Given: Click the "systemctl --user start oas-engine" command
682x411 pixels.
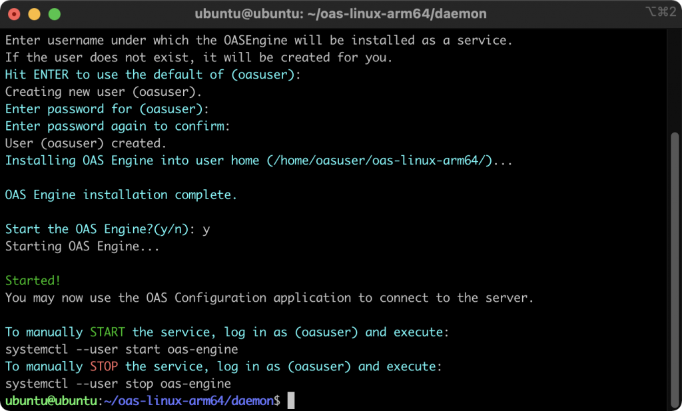Looking at the screenshot, I should click(121, 349).
